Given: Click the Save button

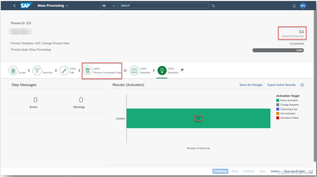Looking at the screenshot, I should click(263, 171).
